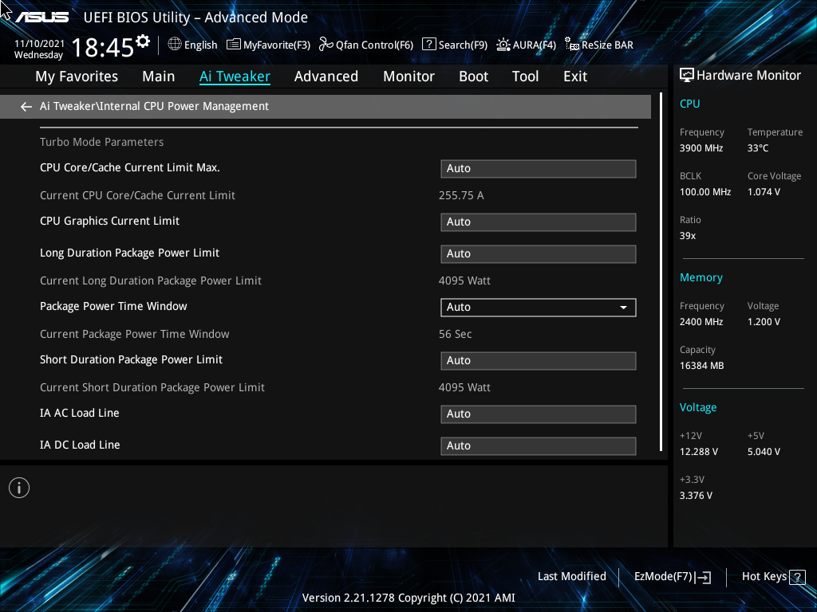Click the Ai Tweaker\Internal CPU Power Management breadcrumb
The image size is (817, 612).
pos(154,106)
